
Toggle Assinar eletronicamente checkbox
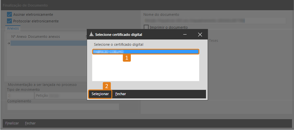tap(9, 14)
